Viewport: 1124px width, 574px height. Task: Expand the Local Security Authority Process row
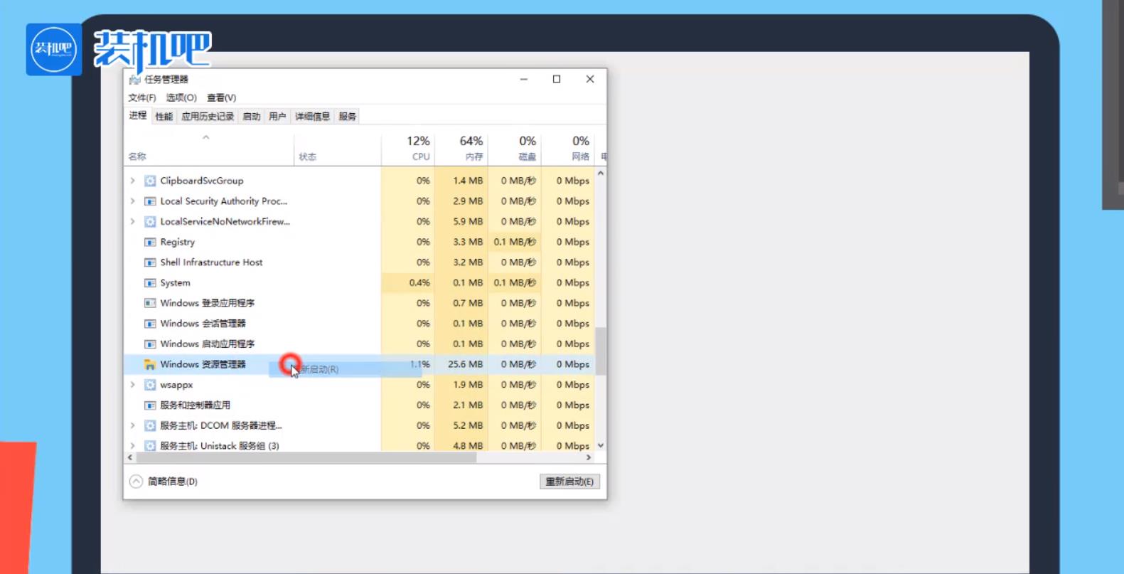(132, 201)
